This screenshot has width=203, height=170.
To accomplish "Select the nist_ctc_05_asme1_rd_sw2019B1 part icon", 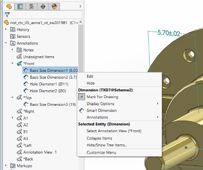I will [6, 23].
